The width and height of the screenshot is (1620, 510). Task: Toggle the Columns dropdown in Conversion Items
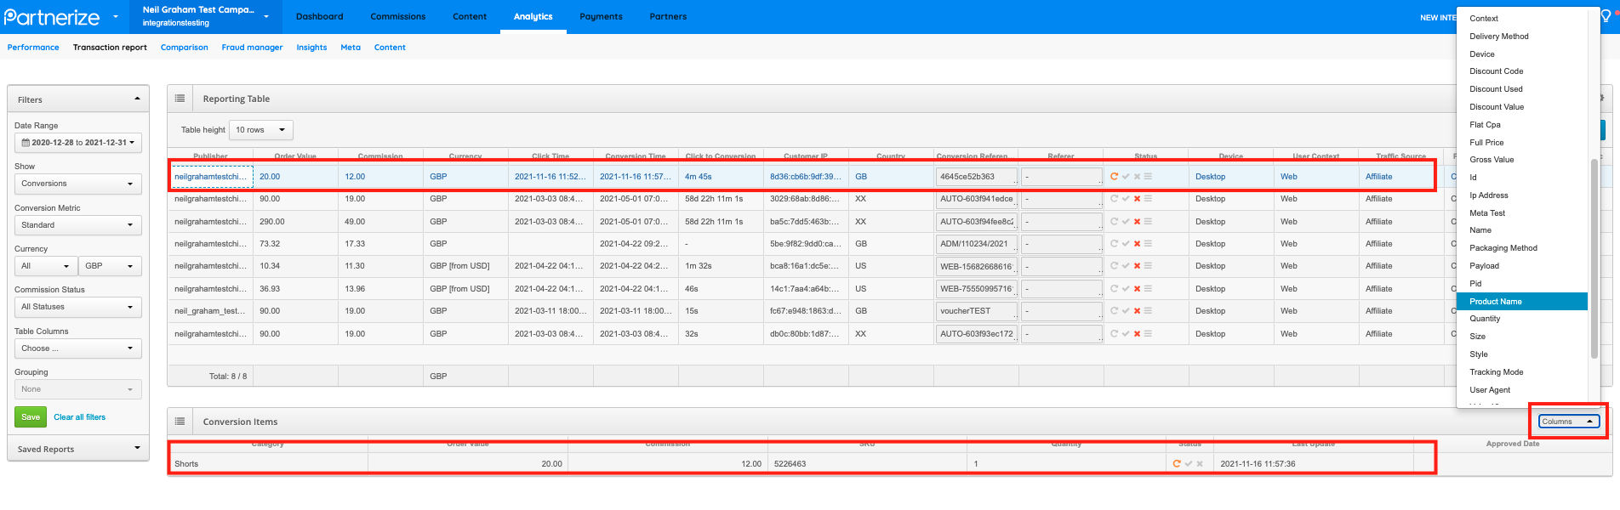[x=1568, y=422]
